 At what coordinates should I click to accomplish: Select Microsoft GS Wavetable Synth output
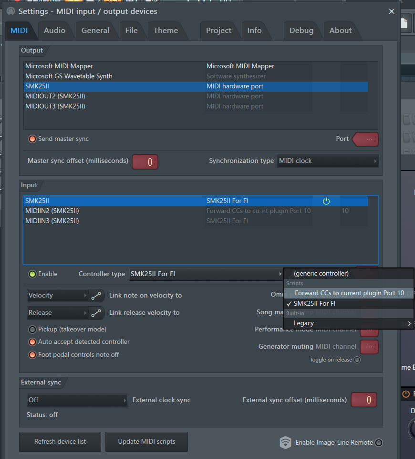196,76
